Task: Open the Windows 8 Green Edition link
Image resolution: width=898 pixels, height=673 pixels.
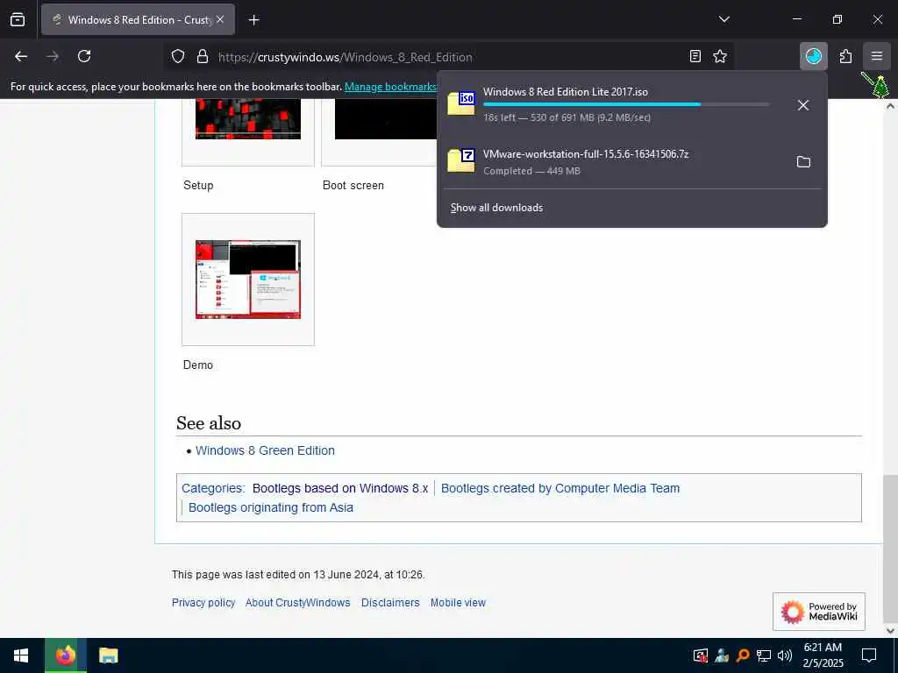Action: 265,450
